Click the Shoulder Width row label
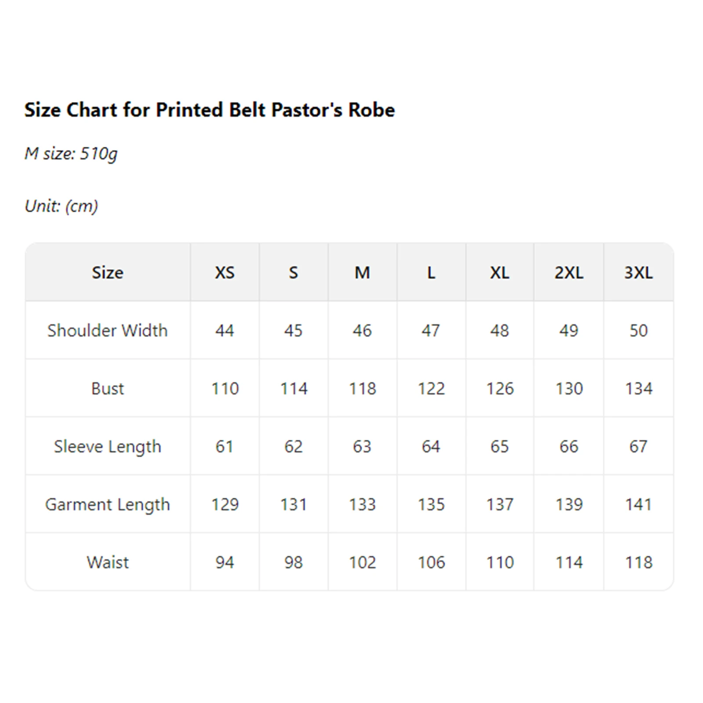 108,330
